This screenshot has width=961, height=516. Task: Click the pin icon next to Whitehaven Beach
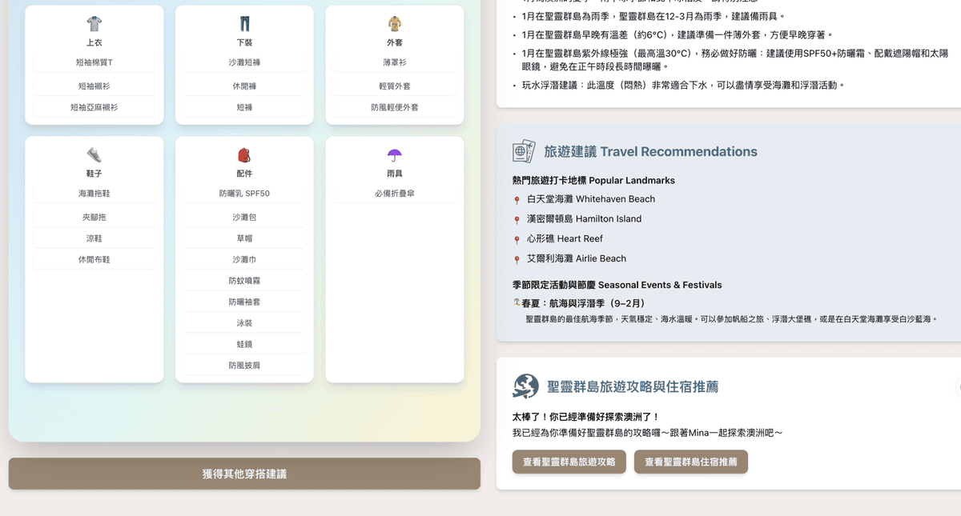pos(517,200)
